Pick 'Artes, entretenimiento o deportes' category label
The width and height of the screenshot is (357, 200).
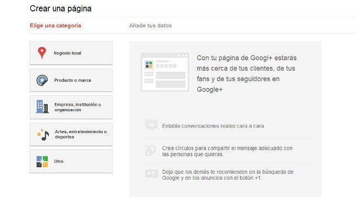(81, 134)
